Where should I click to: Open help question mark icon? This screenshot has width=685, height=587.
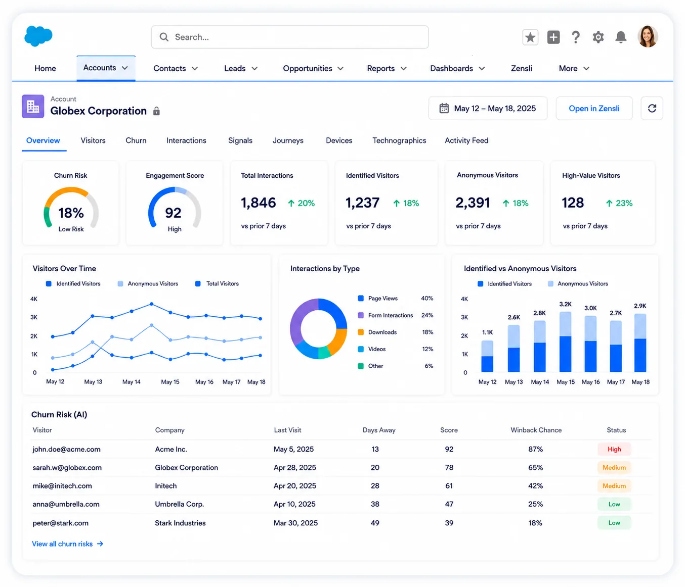coord(576,37)
